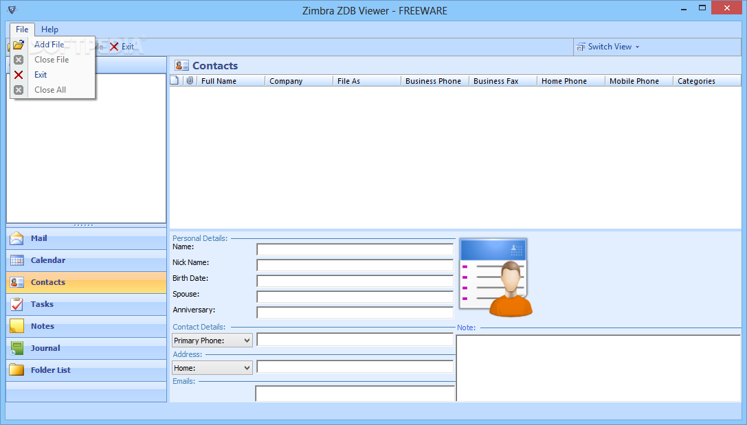The image size is (747, 425).
Task: Open the Primary Phone combo box
Action: coord(212,341)
